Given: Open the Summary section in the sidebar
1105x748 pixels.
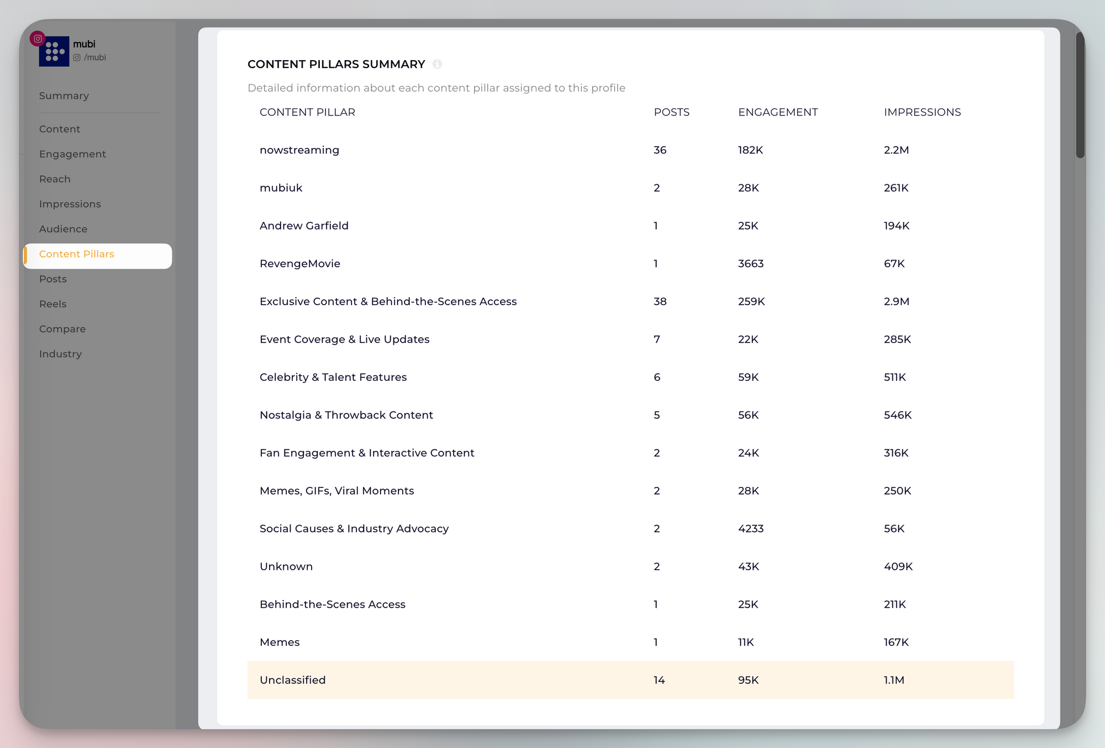Looking at the screenshot, I should click(x=64, y=96).
